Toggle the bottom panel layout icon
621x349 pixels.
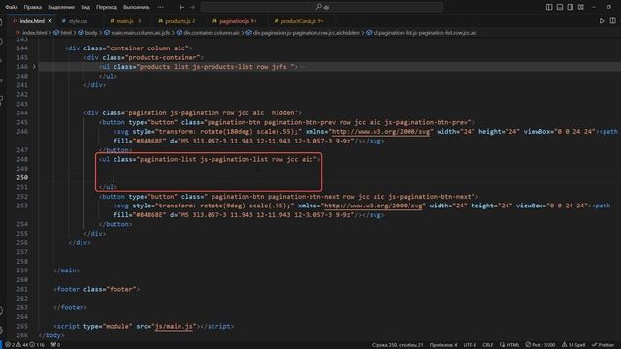tap(560, 7)
